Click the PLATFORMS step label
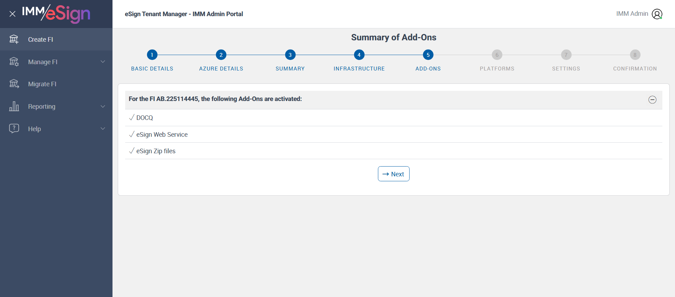The width and height of the screenshot is (675, 297). 497,69
